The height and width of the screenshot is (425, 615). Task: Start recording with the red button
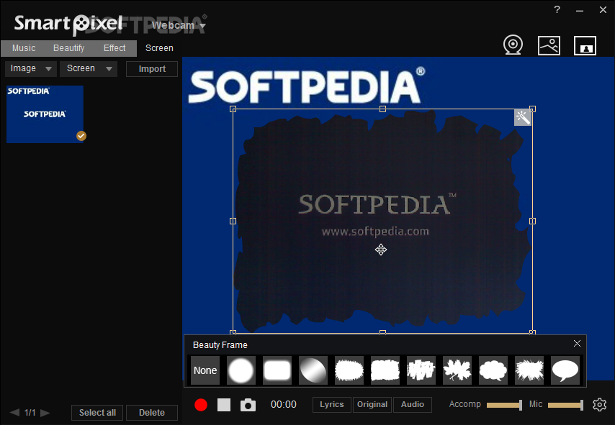201,405
